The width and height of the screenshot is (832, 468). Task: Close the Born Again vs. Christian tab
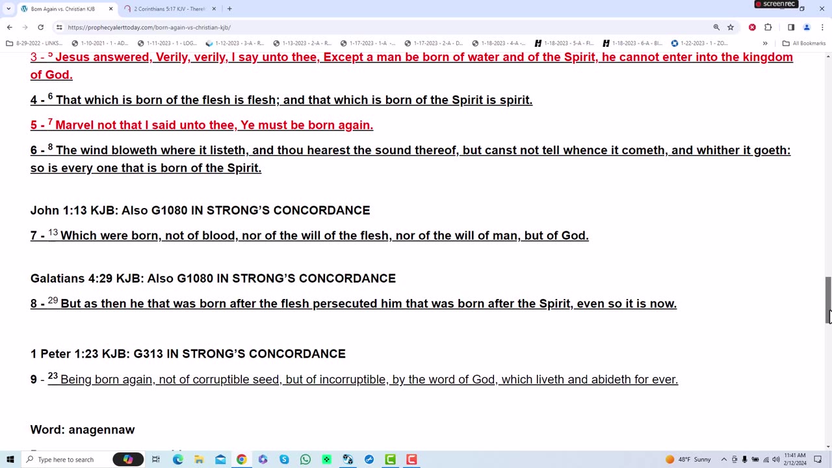tap(110, 9)
